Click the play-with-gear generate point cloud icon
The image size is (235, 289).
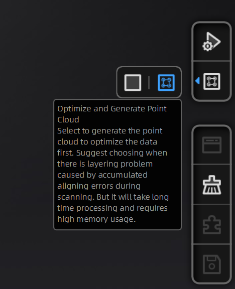coord(211,42)
